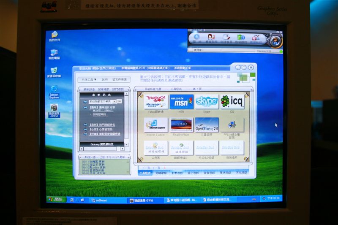Launch the OpenOffice.org 2.0 tile

click(207, 125)
